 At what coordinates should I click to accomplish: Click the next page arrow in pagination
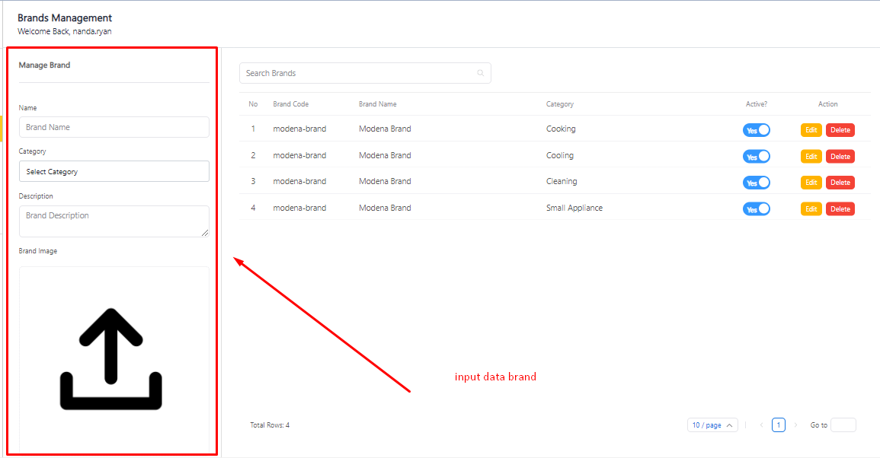[x=795, y=425]
